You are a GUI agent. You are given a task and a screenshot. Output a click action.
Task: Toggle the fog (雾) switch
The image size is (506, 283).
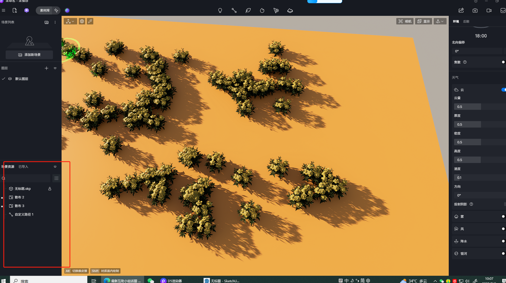pos(503,216)
